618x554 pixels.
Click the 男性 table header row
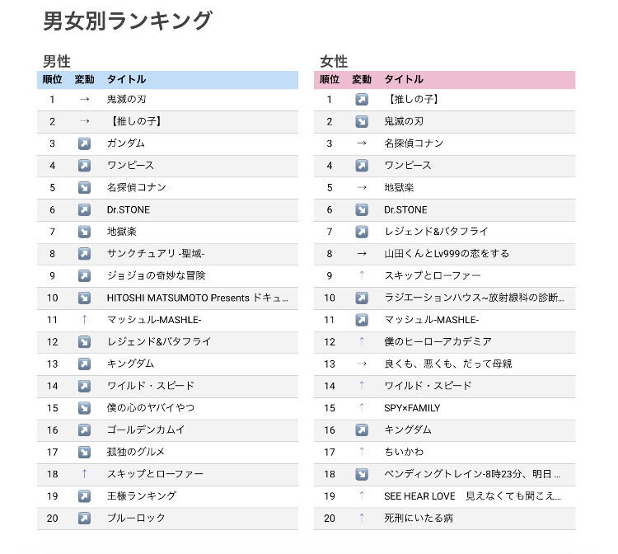pos(167,80)
